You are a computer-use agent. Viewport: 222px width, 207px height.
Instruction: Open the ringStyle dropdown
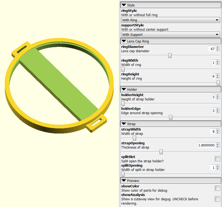click(170, 20)
